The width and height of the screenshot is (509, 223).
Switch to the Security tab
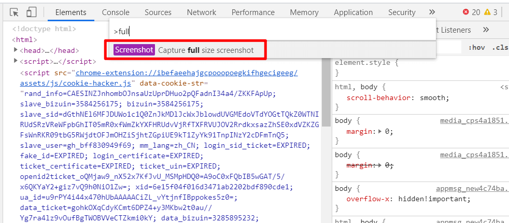pos(402,12)
